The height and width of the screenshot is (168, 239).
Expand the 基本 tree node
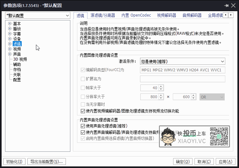pyautogui.click(x=10, y=24)
